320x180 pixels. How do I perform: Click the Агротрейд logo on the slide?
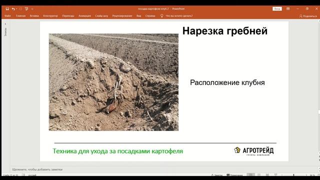point(253,151)
